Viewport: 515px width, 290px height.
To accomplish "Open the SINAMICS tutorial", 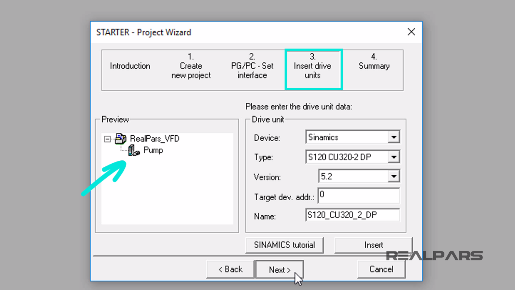I will tap(285, 245).
